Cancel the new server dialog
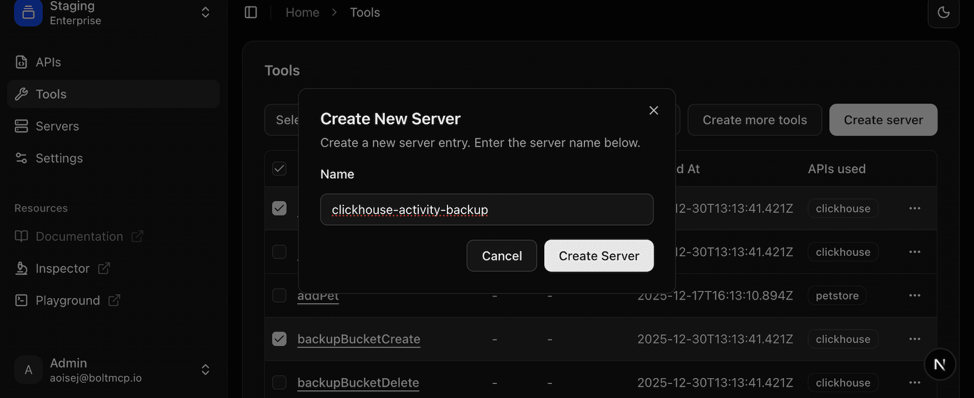 pos(502,256)
